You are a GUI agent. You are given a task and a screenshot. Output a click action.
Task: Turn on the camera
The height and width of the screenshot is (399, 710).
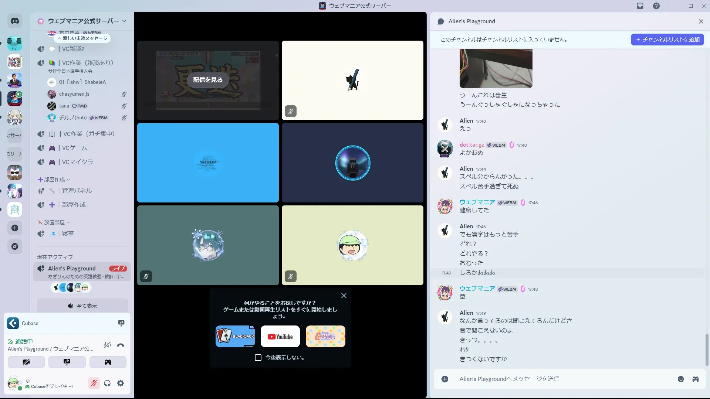26,362
